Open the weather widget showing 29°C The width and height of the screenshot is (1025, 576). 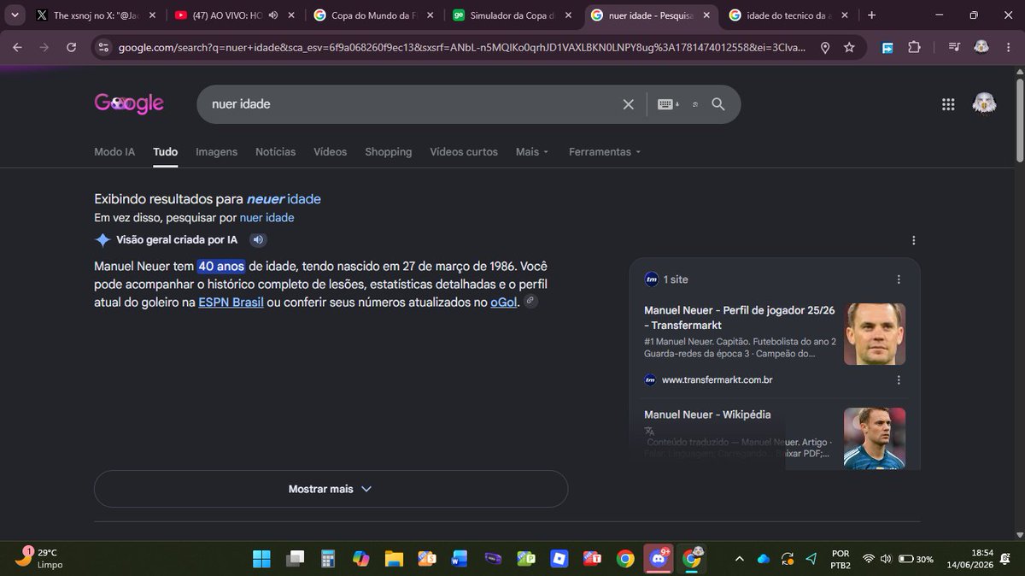click(39, 559)
